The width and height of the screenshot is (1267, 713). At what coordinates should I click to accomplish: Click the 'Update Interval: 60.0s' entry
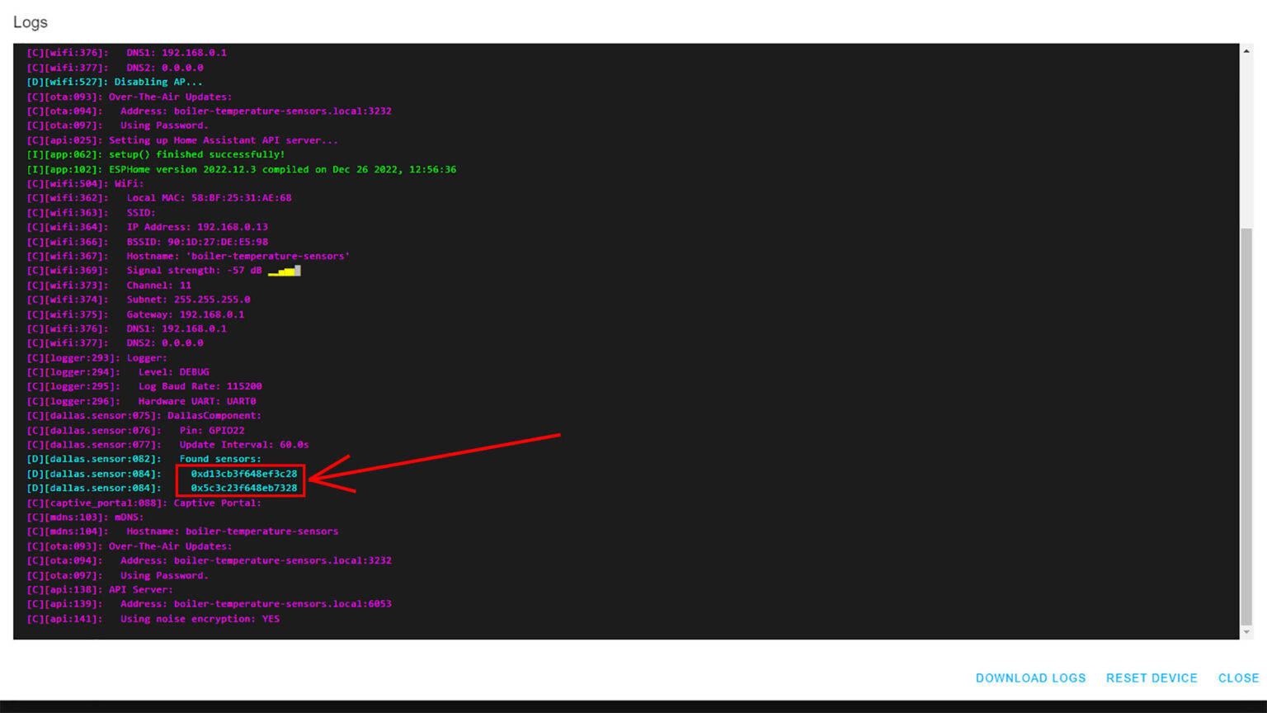(243, 445)
